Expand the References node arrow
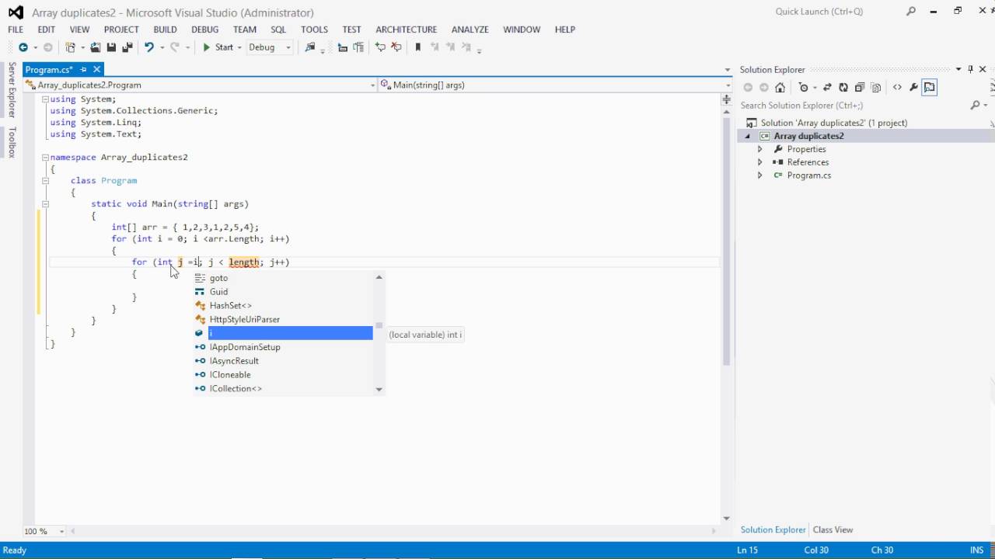Screen dimensions: 995x559 point(760,162)
